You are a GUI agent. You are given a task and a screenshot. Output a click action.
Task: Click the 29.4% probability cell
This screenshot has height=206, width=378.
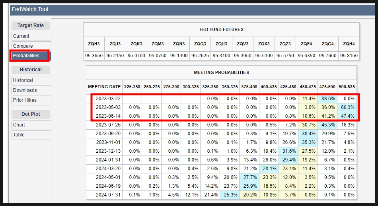click(x=288, y=160)
